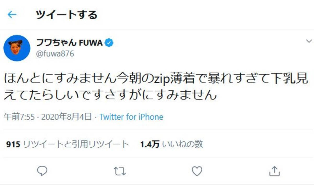Click the blue verified badge
314x188 pixels.
point(109,43)
